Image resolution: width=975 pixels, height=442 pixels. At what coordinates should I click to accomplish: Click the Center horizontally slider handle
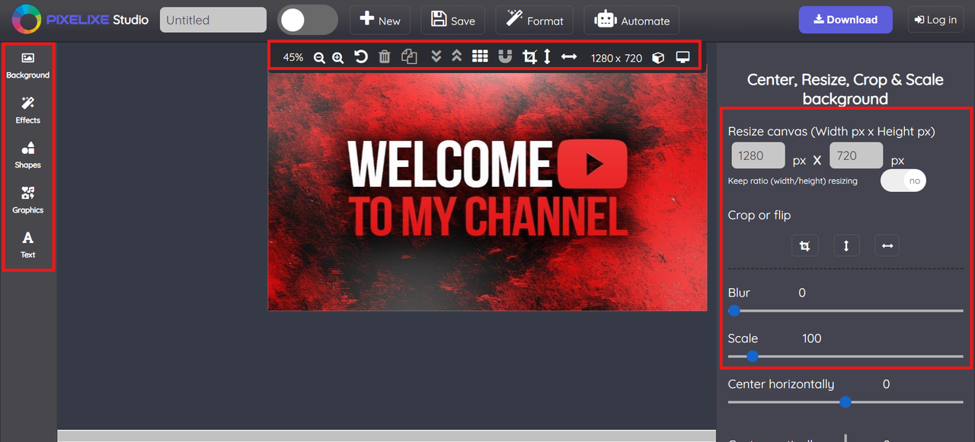pyautogui.click(x=845, y=402)
